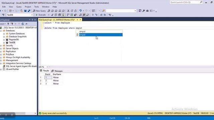The image size is (214, 120).
Task: Toggle Results to Text icon
Action: coord(80,15)
